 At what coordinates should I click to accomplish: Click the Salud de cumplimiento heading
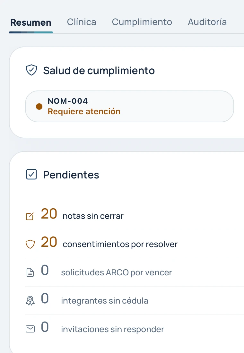[99, 71]
